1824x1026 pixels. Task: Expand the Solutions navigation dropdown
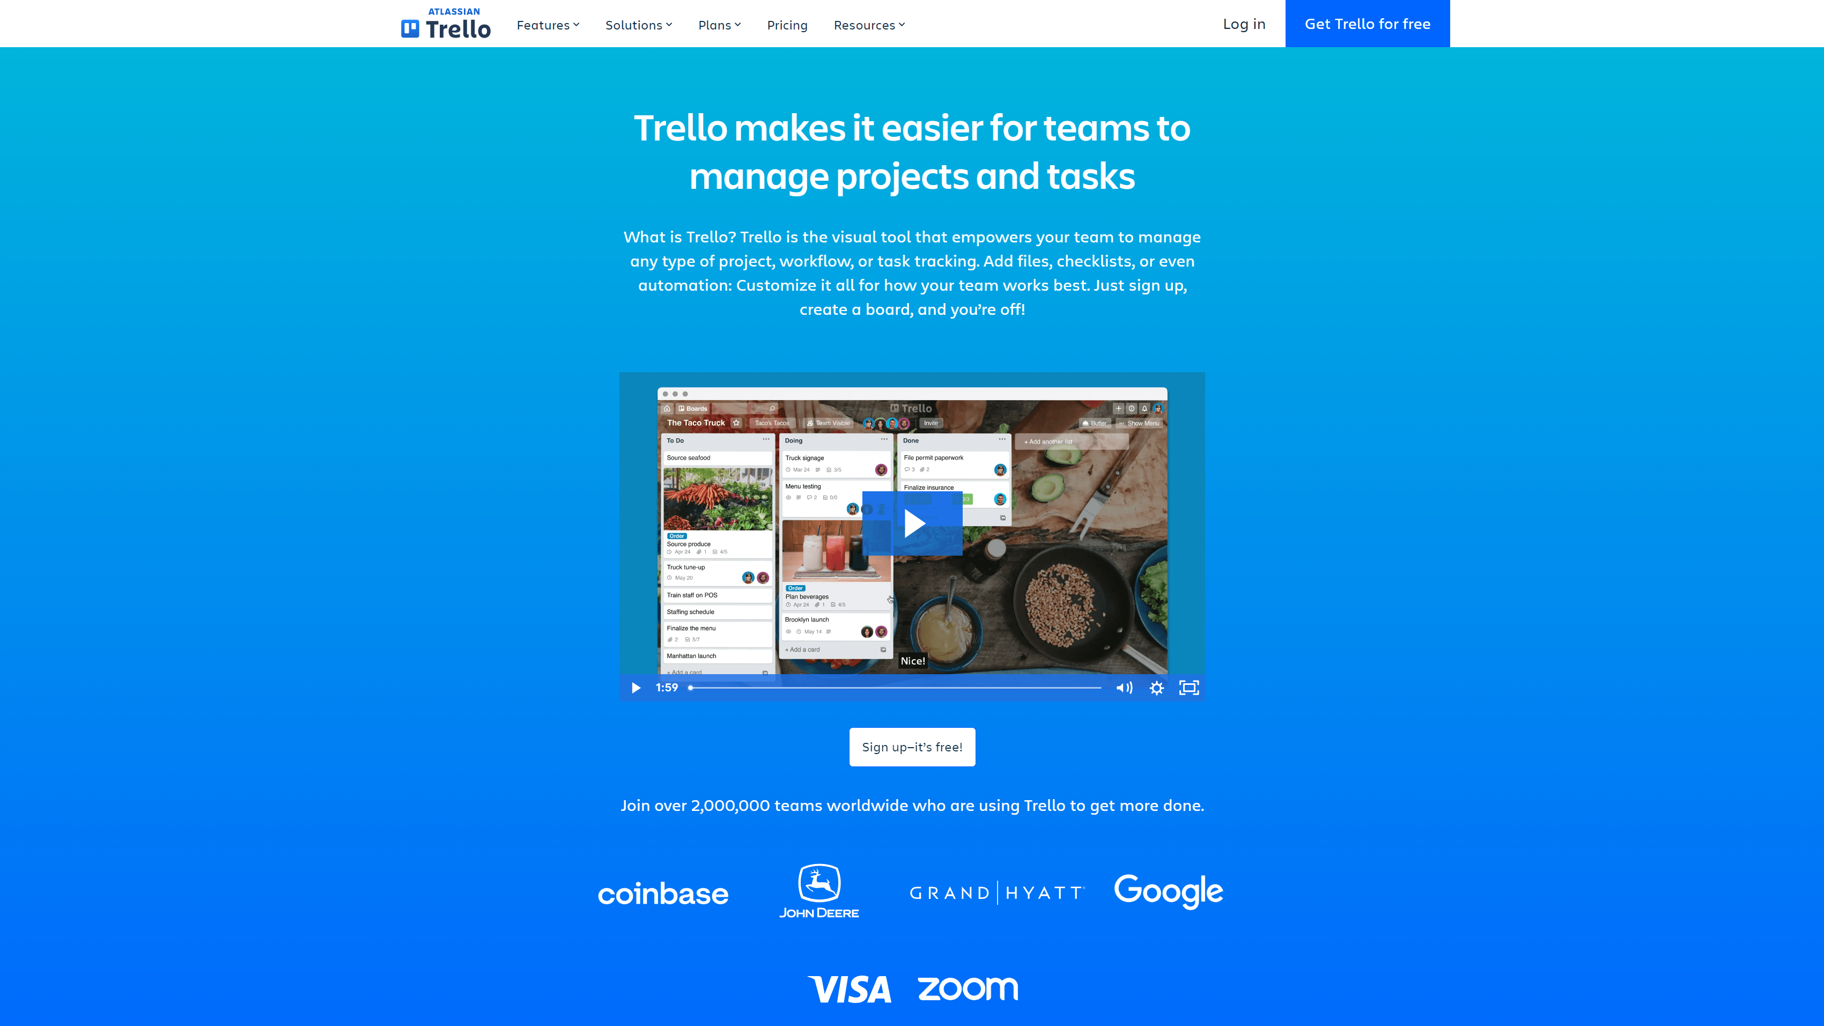pos(639,24)
